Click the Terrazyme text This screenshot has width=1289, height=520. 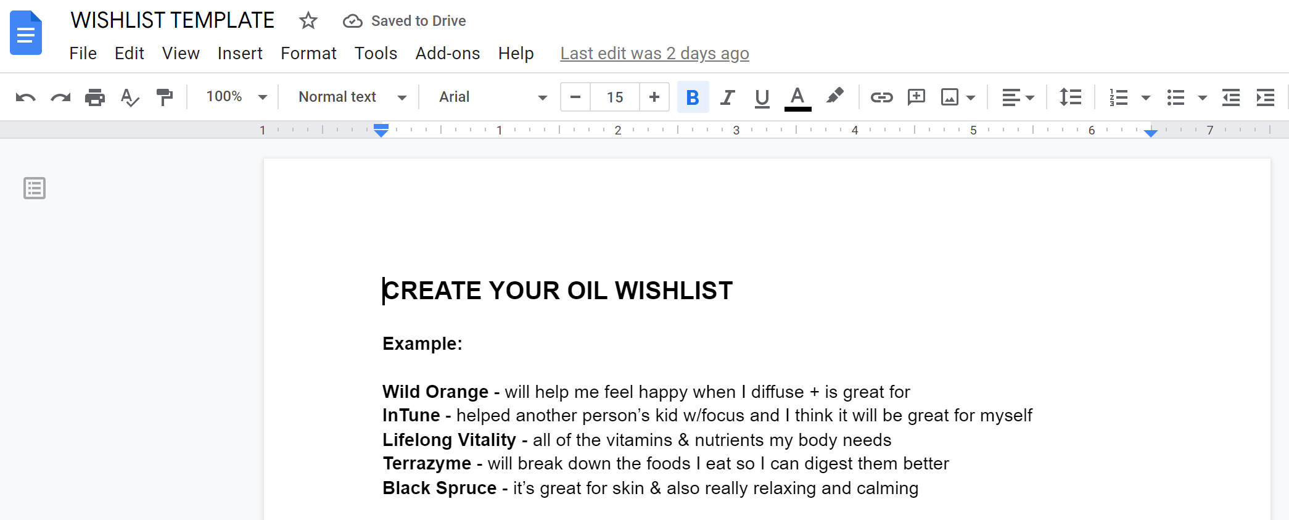click(x=427, y=463)
